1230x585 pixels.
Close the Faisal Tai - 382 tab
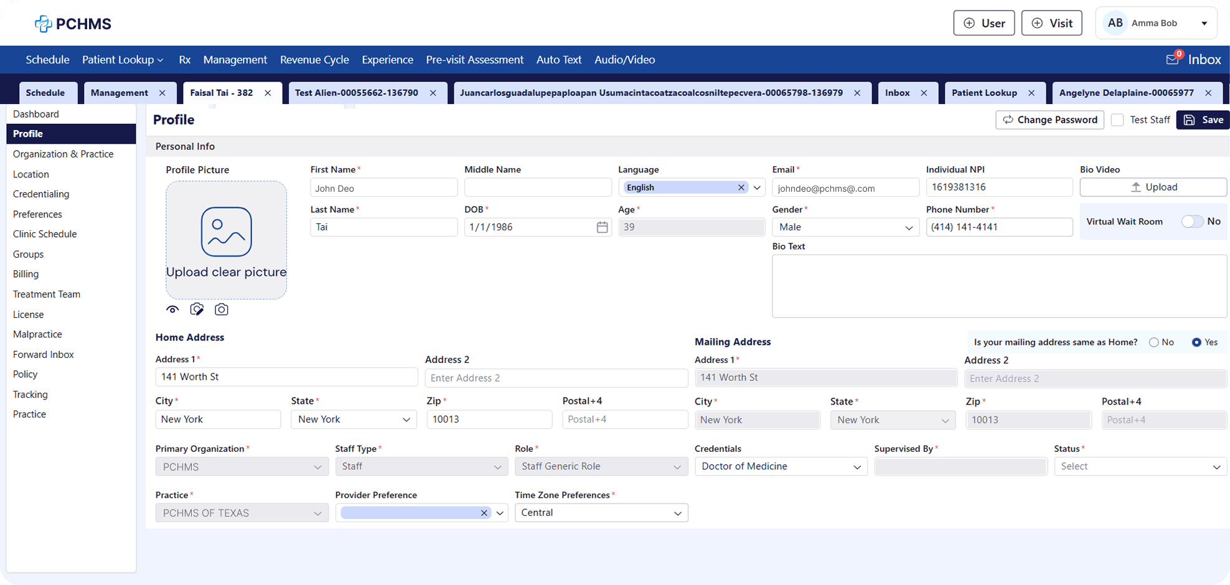[x=268, y=93]
